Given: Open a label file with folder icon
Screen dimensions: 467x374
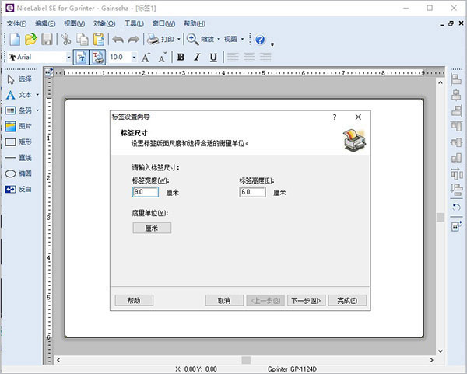Looking at the screenshot, I should [x=31, y=40].
